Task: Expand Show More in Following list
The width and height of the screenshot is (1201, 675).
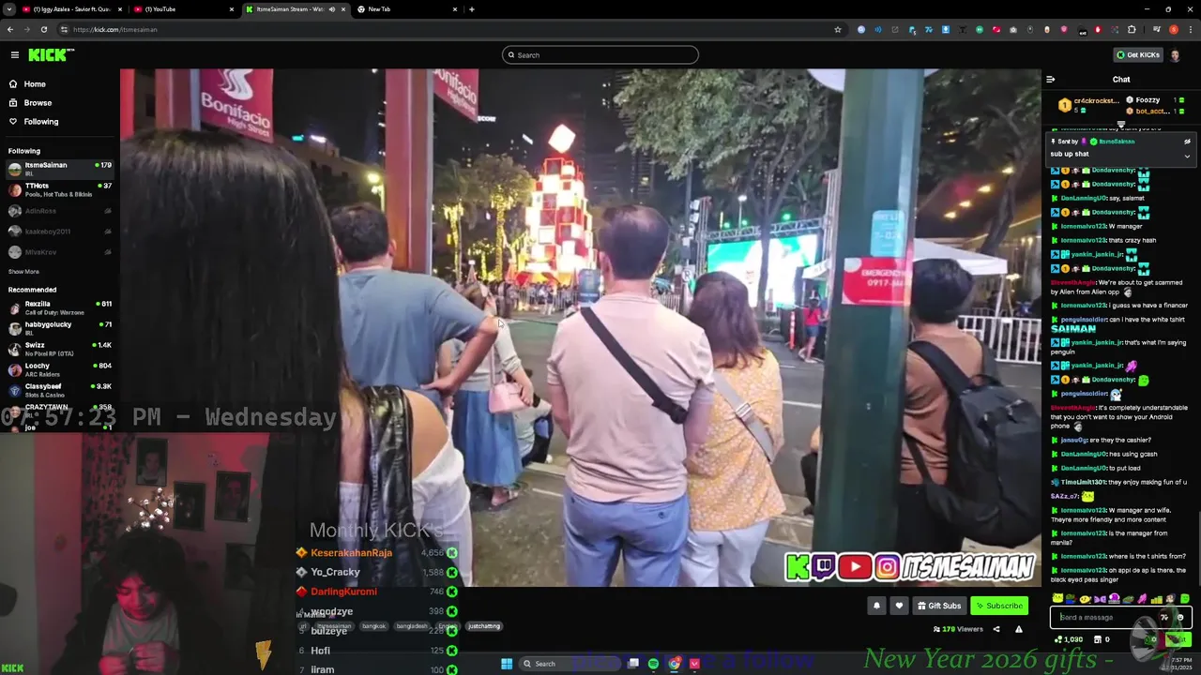Action: click(x=23, y=272)
